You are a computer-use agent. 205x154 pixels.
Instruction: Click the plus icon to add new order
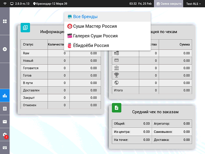click(5, 49)
